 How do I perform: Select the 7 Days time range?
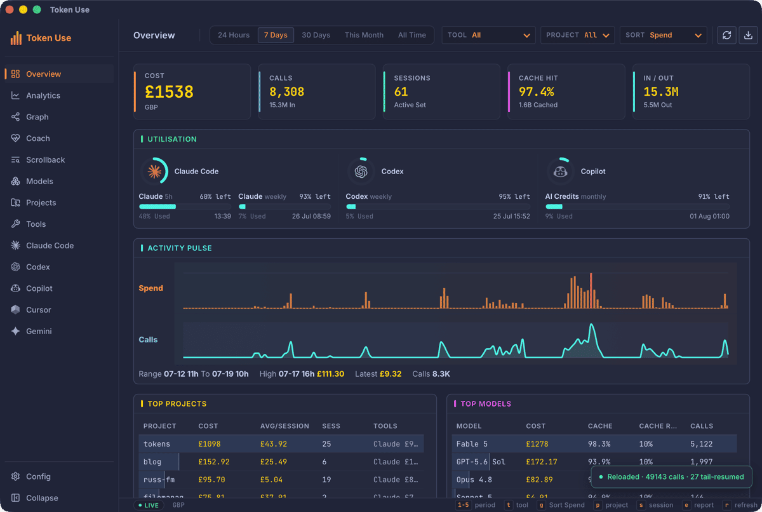pyautogui.click(x=276, y=35)
